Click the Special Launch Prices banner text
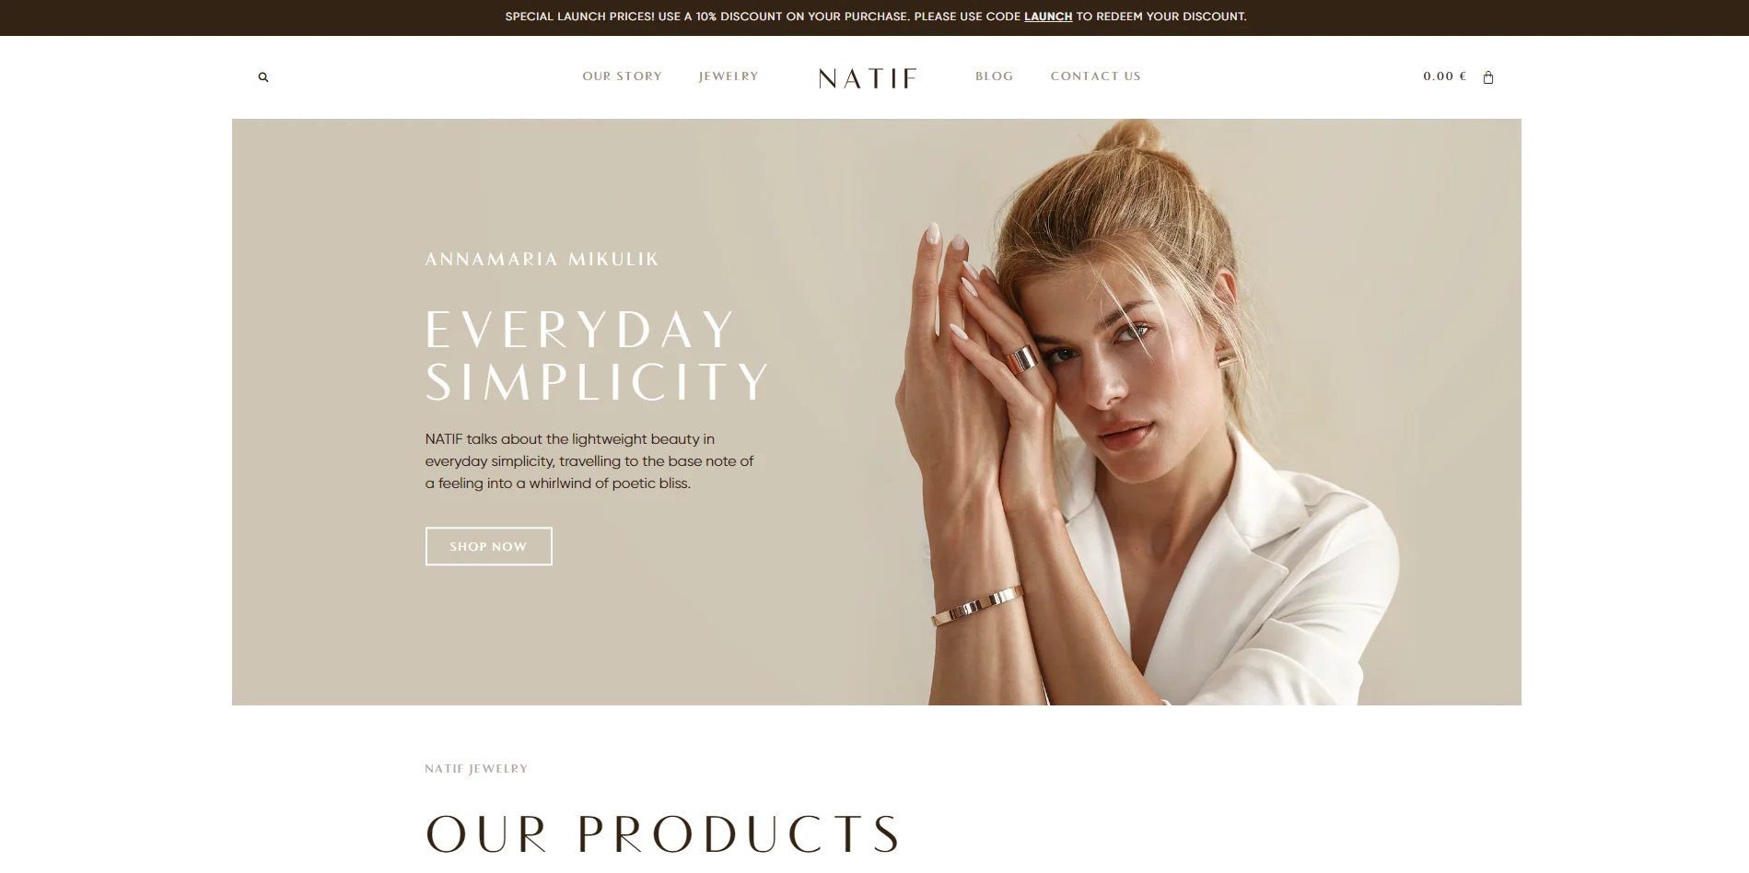The width and height of the screenshot is (1749, 873). point(876,17)
